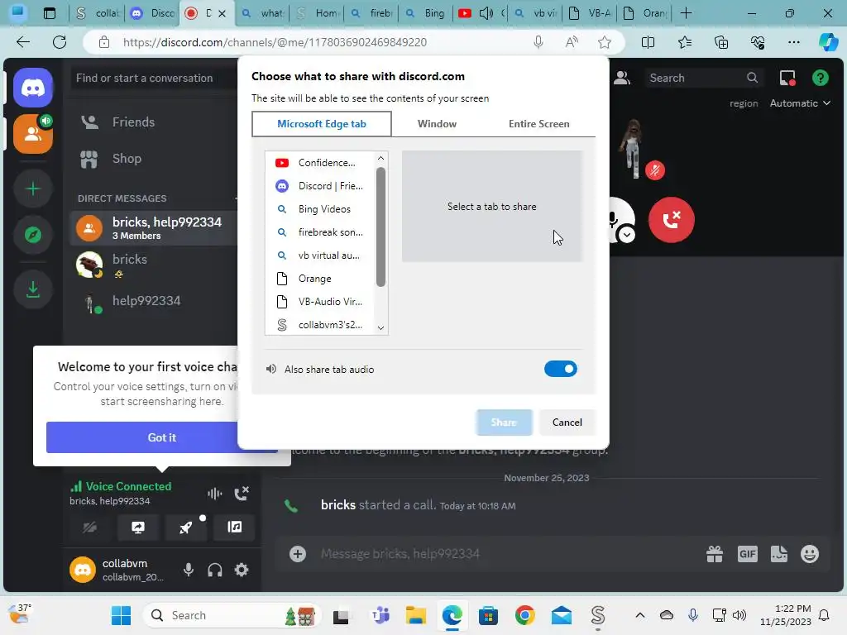Refresh the browser page
Viewport: 847px width, 635px height.
(x=60, y=42)
